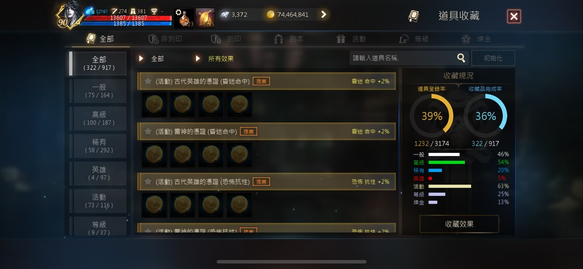
Task: Open the 全部 category filter dropdown
Action: point(152,59)
